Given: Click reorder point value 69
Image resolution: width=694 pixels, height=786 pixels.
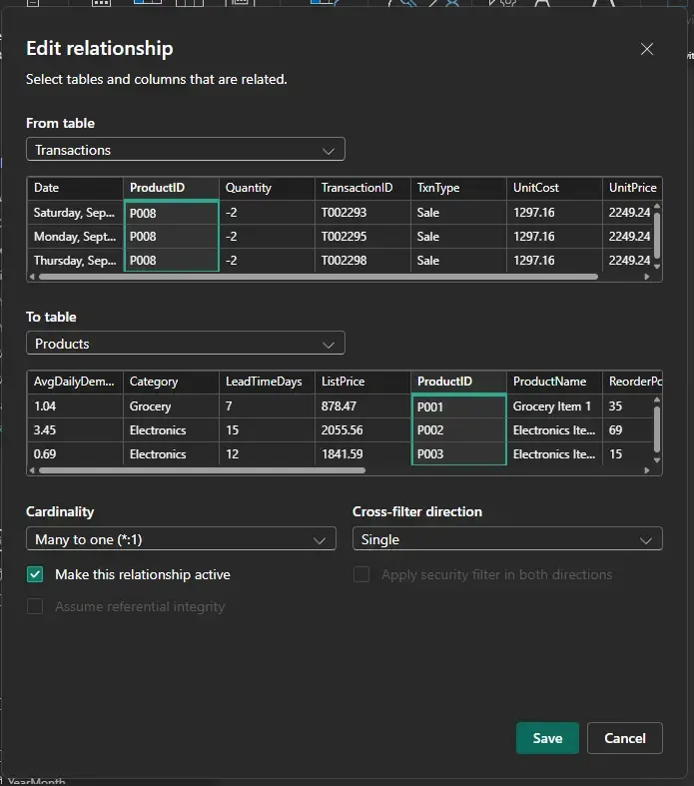Looking at the screenshot, I should pos(628,430).
